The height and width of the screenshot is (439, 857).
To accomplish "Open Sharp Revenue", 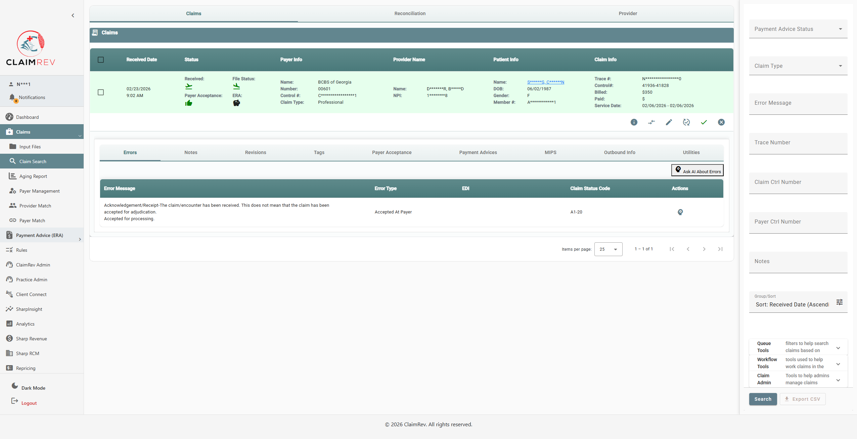I will click(x=42, y=339).
